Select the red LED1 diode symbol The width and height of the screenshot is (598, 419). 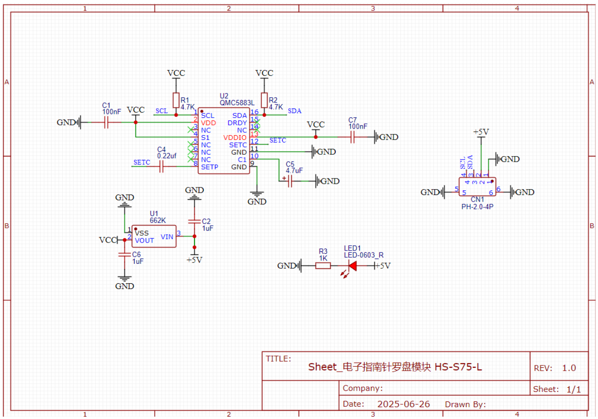352,266
